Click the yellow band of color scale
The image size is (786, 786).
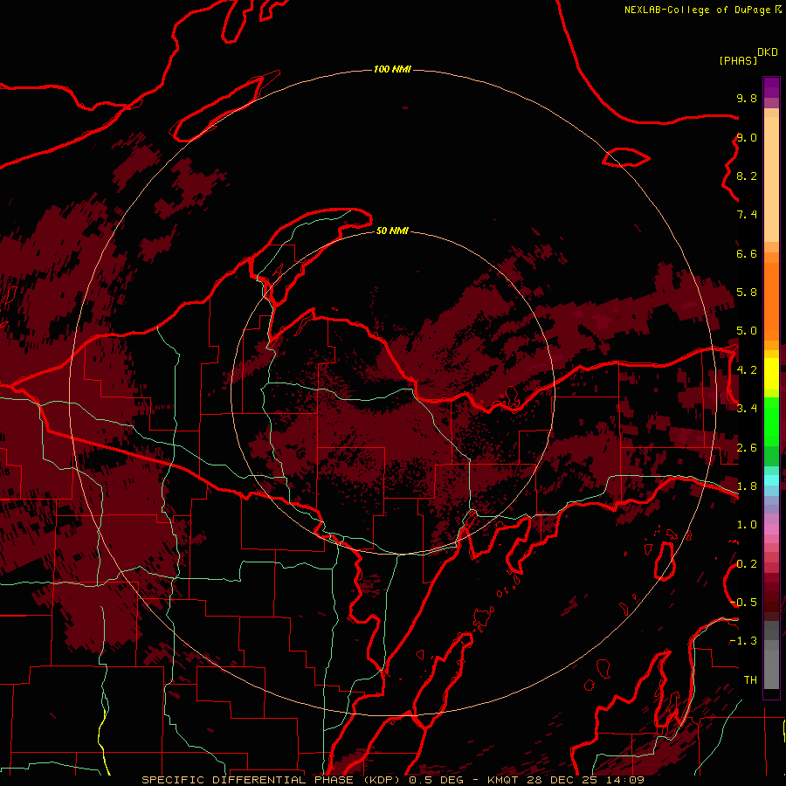(771, 374)
